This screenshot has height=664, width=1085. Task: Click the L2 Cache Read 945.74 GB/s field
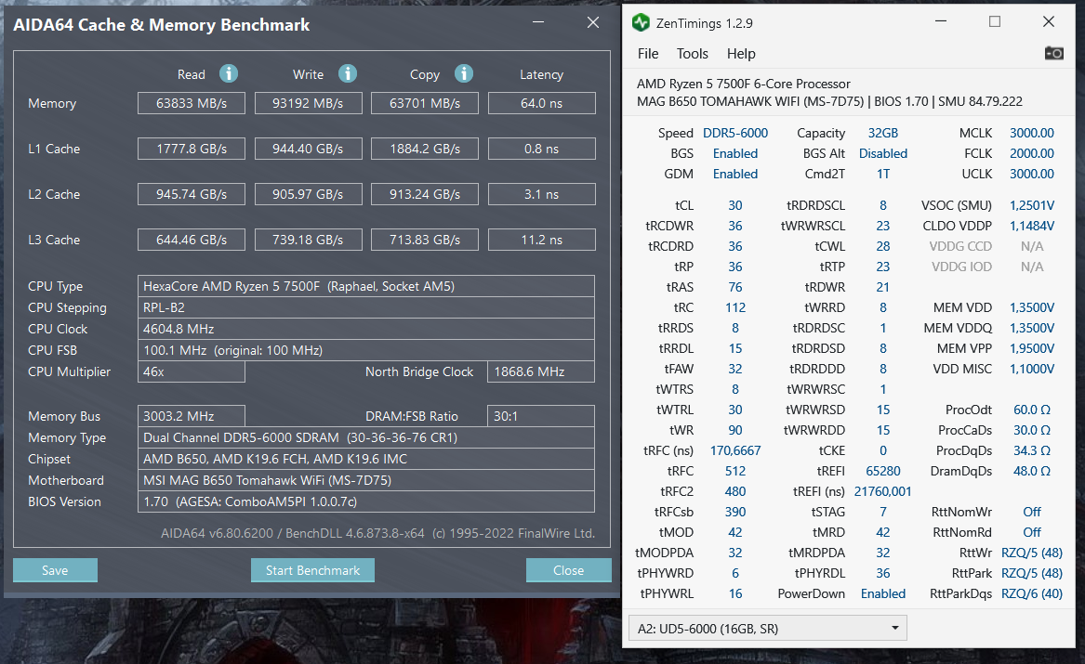(191, 194)
